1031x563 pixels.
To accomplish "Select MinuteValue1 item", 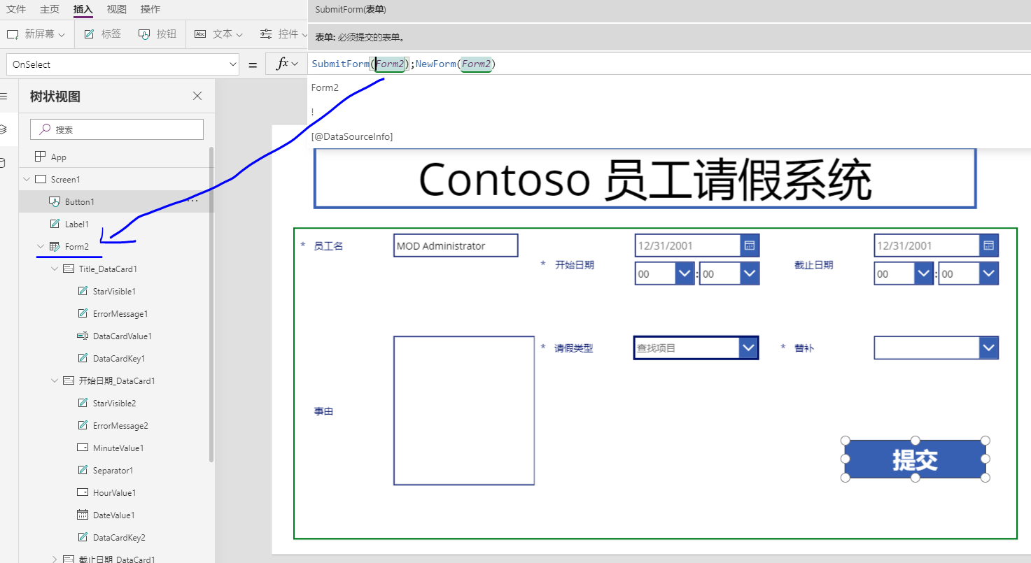I will click(x=118, y=448).
